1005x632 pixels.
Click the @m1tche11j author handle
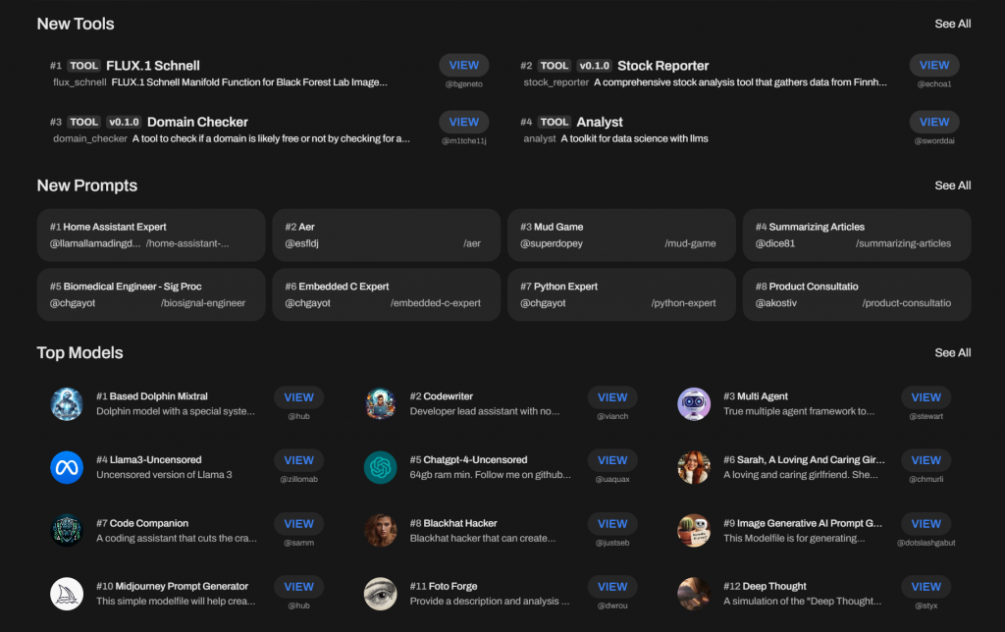464,141
